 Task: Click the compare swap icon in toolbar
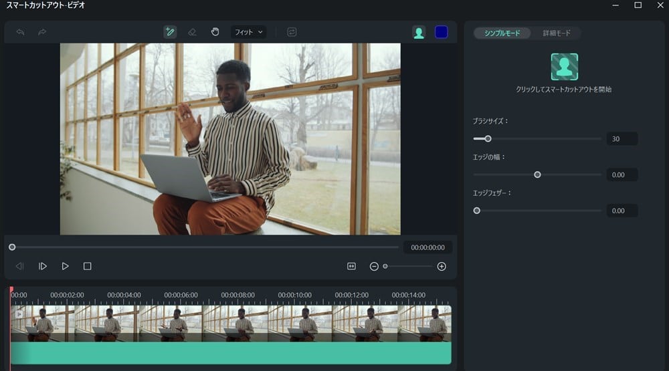(x=292, y=32)
